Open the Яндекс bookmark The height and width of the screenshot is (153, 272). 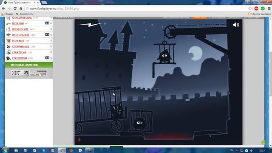[7, 14]
